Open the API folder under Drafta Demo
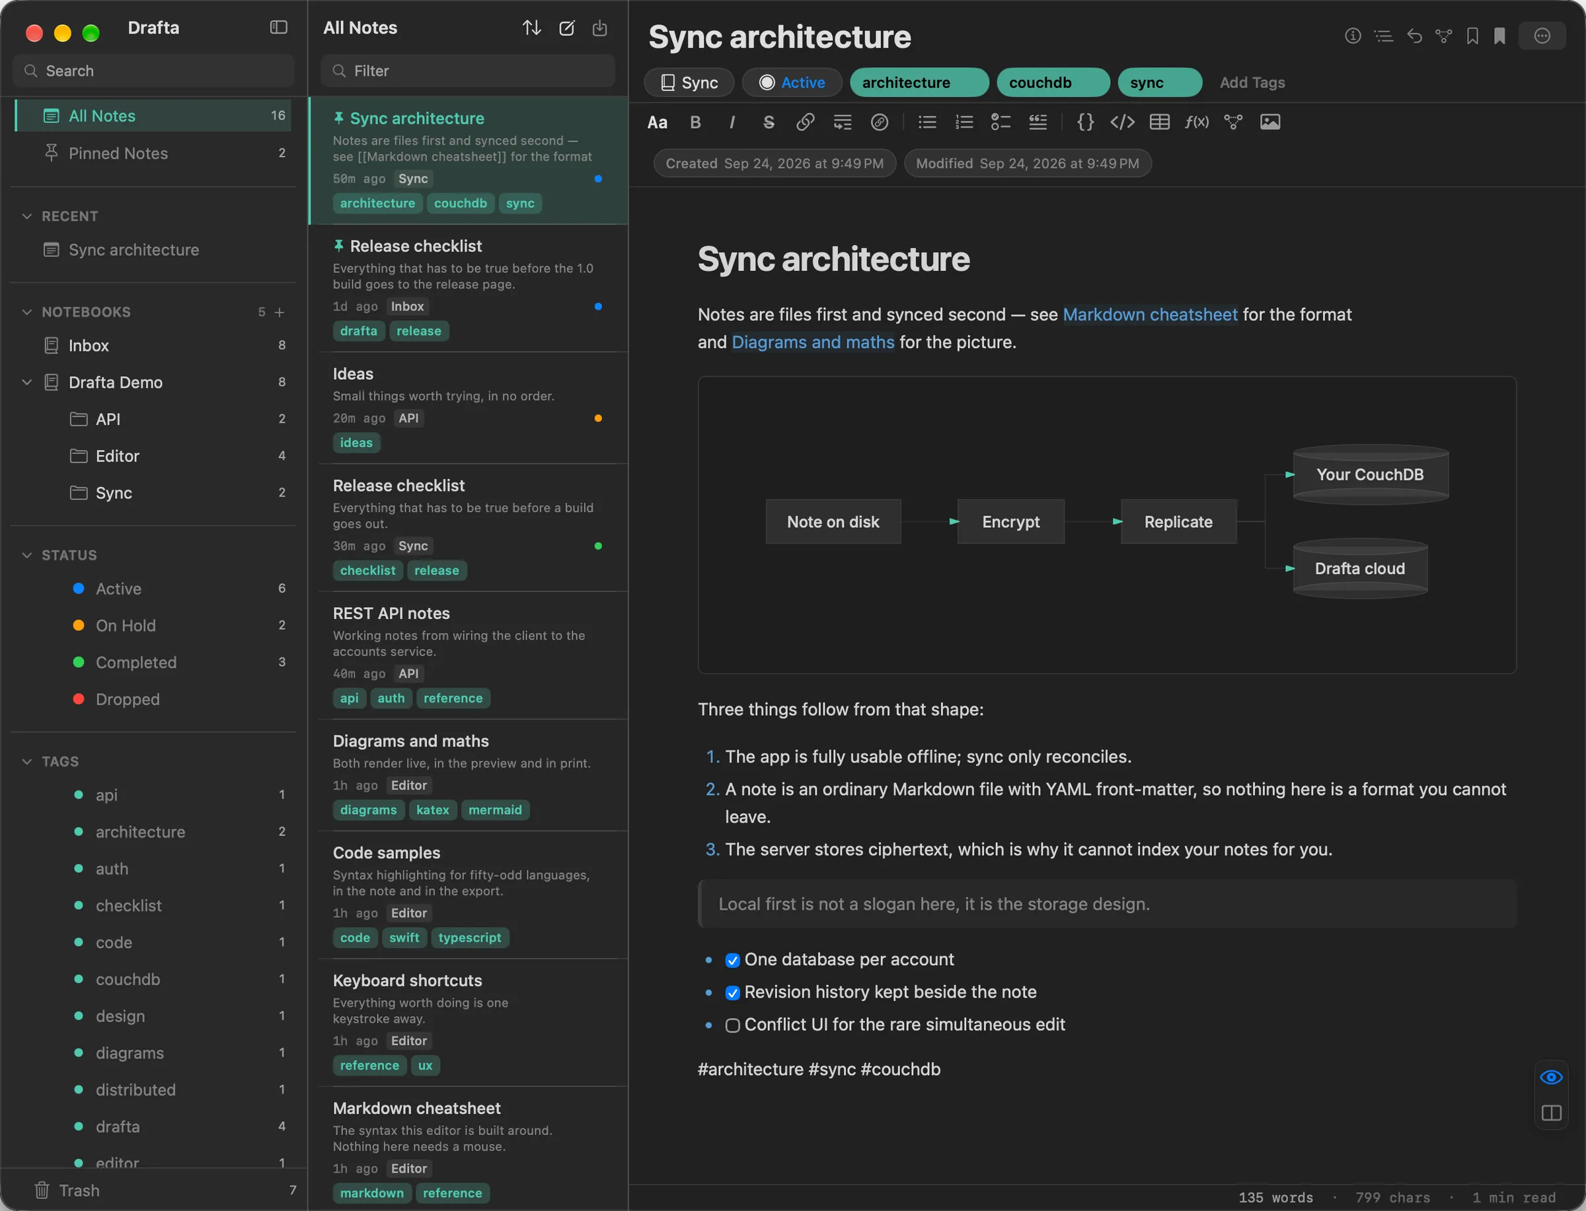1586x1211 pixels. pos(153,419)
